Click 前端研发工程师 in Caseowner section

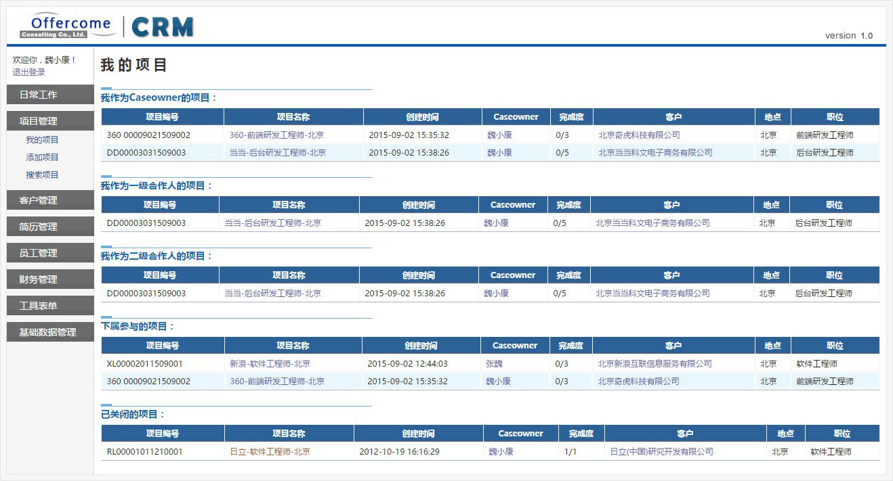pos(825,135)
